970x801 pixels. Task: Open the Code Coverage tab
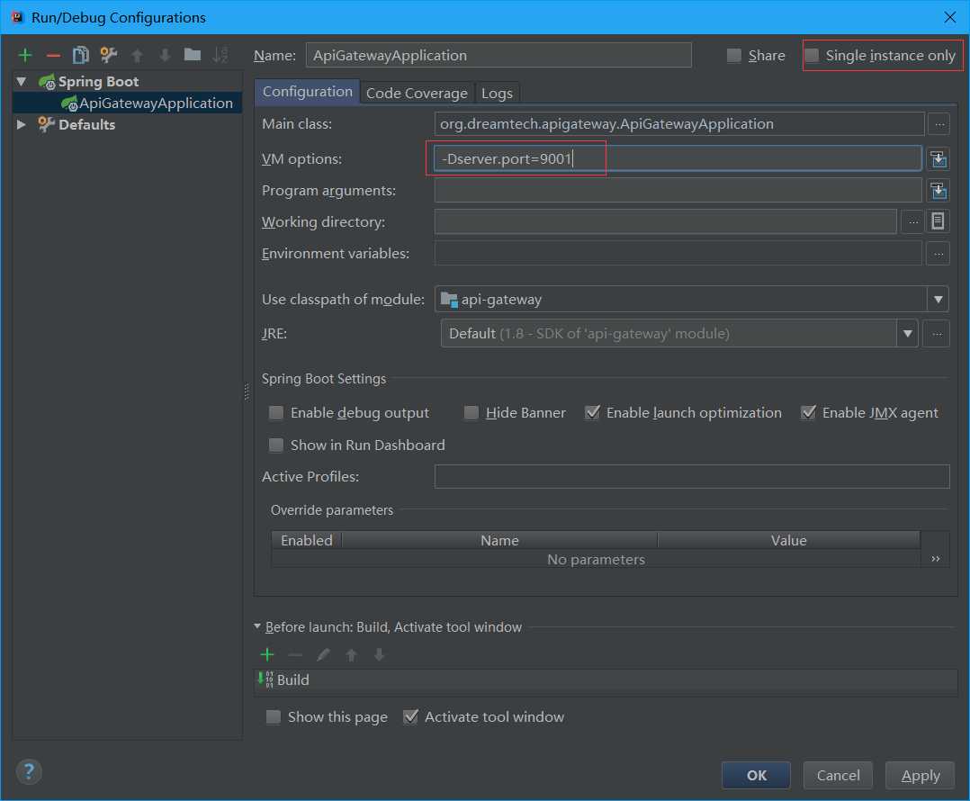click(417, 93)
